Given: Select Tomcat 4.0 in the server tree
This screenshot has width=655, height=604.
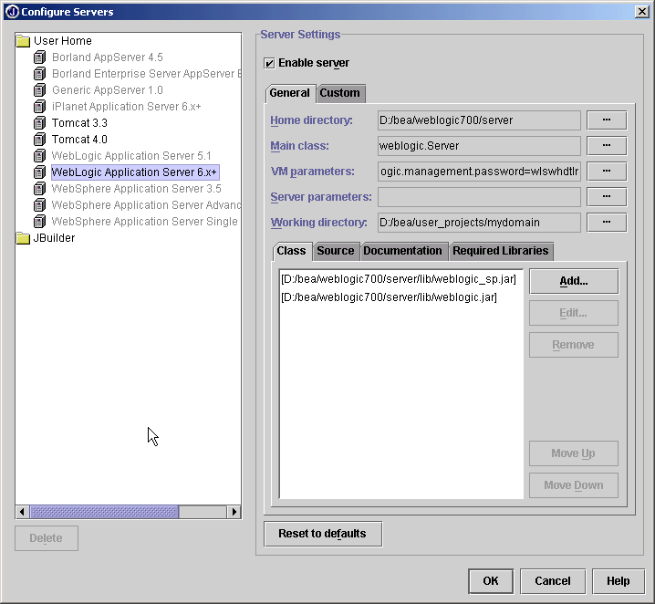Looking at the screenshot, I should 79,139.
